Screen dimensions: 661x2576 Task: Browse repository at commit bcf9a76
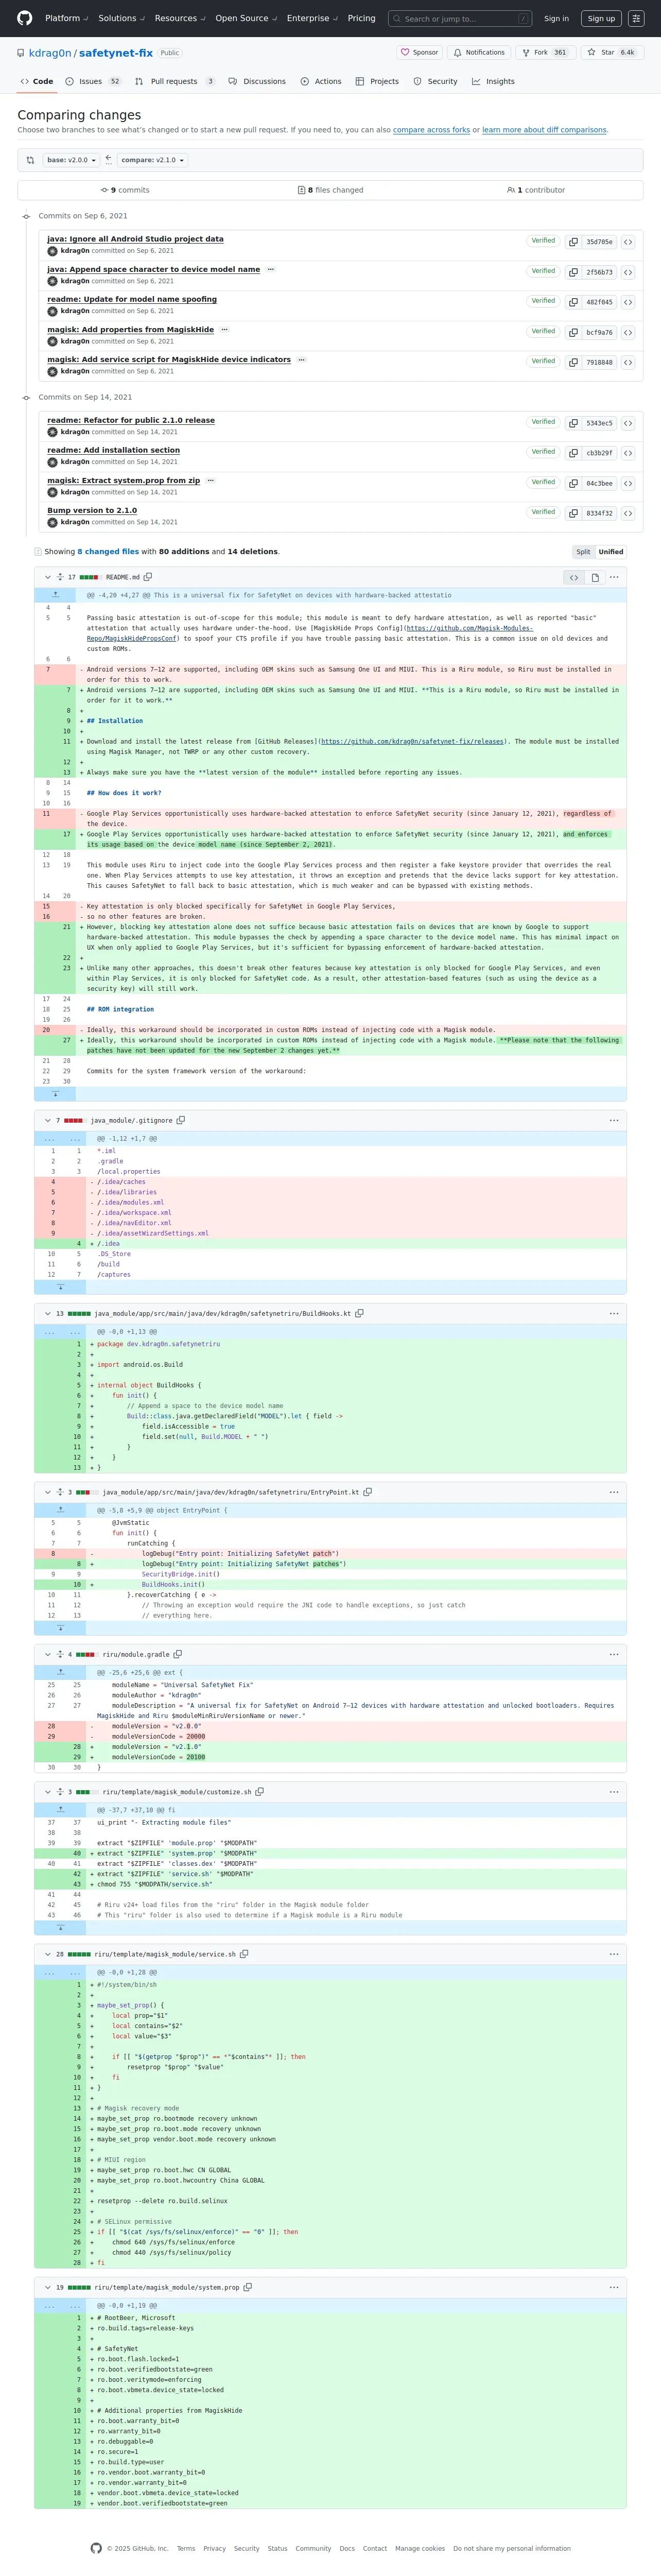point(628,332)
